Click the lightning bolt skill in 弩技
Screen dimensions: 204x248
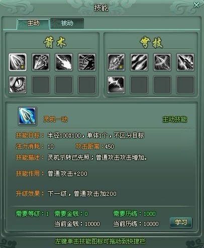116,85
